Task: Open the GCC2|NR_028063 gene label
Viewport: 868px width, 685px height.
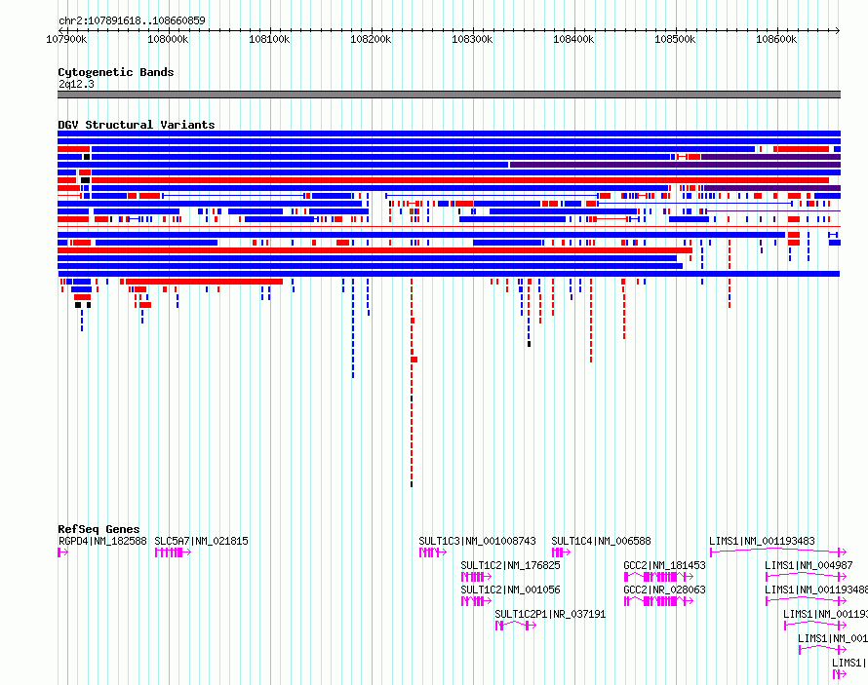Action: click(664, 590)
